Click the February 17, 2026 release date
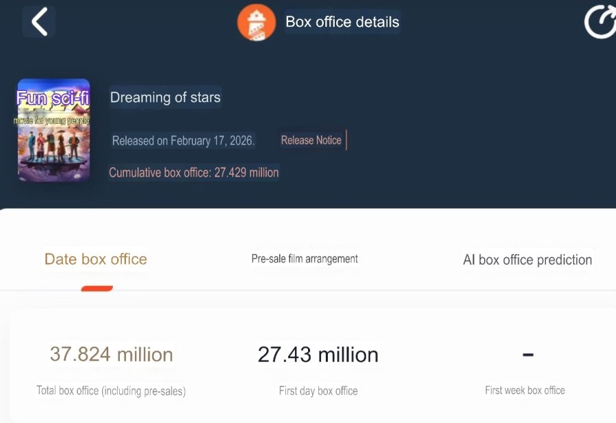 pos(183,141)
